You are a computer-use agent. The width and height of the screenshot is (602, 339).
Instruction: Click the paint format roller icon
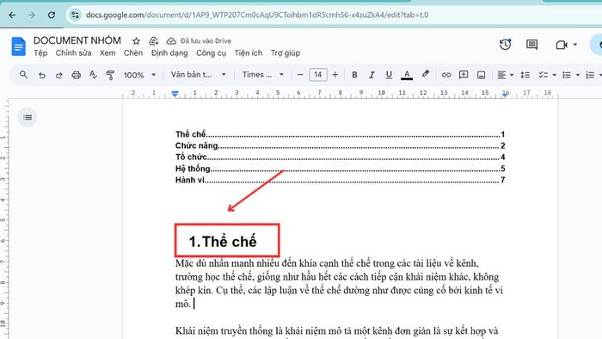(110, 75)
